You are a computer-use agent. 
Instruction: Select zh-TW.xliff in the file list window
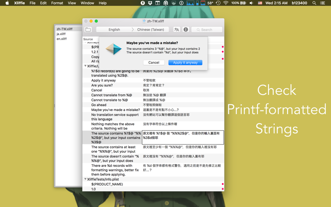(x=69, y=29)
